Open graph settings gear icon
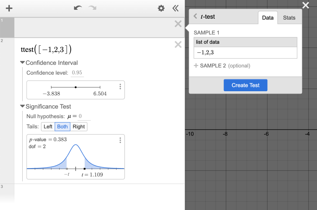This screenshot has height=210, width=317. click(161, 8)
